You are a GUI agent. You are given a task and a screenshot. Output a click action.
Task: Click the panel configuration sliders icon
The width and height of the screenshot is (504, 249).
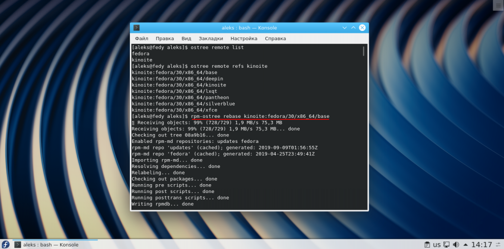pos(498,245)
